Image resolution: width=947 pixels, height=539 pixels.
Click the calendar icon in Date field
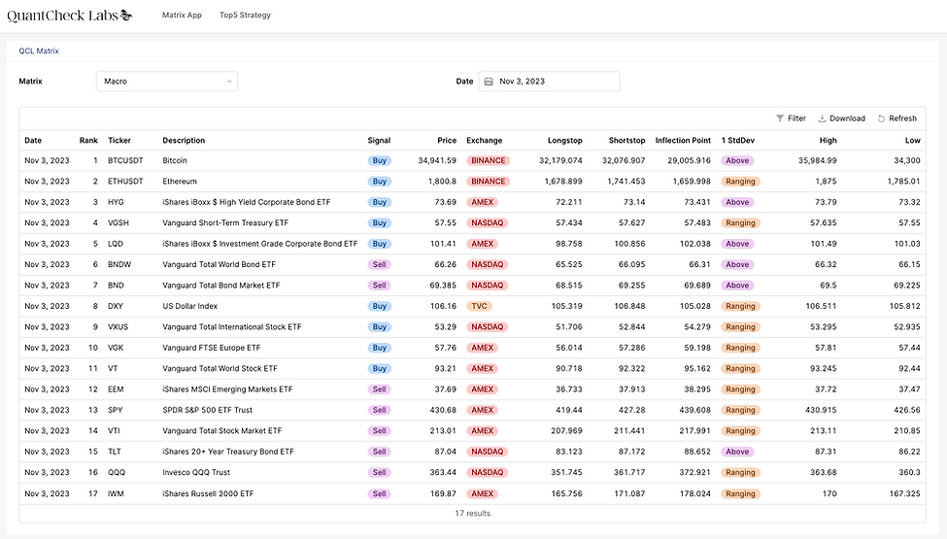coord(489,82)
